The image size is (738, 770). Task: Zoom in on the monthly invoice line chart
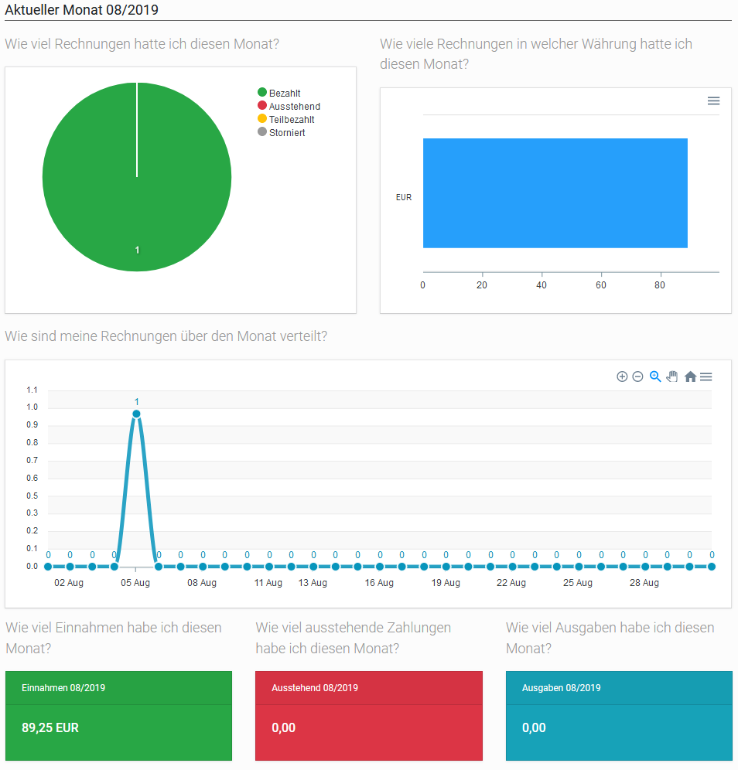coord(622,376)
